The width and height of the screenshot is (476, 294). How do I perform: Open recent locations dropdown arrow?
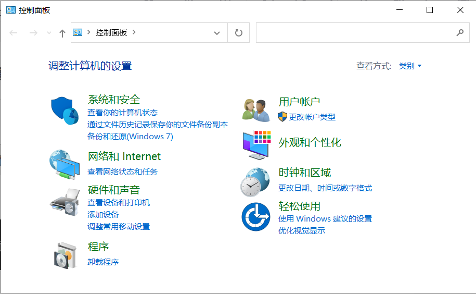[x=49, y=32]
